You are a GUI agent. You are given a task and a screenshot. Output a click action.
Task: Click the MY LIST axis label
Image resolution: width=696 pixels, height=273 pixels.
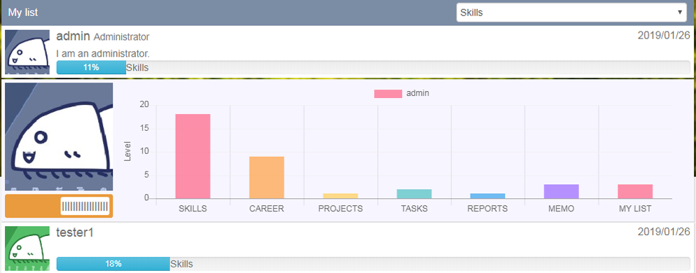coord(635,209)
